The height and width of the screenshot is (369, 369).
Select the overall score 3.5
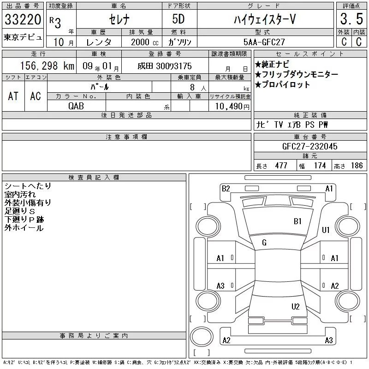coord(351,19)
